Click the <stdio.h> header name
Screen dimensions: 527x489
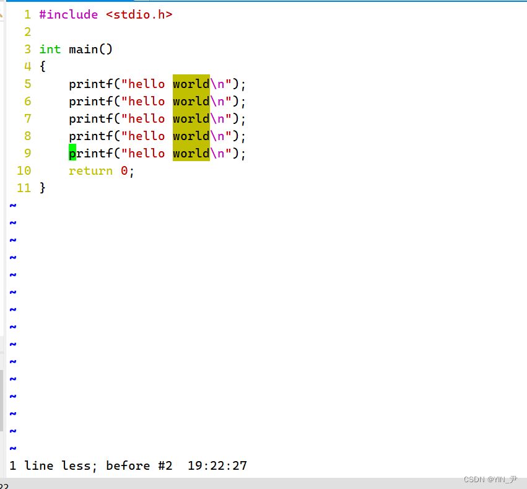coord(139,14)
